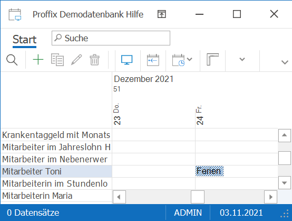Click vertical scrollbar down arrow
This screenshot has height=221, width=292.
pyautogui.click(x=285, y=183)
